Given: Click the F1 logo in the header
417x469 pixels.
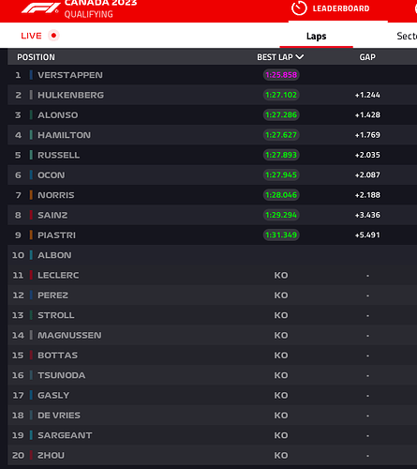Looking at the screenshot, I should point(40,8).
